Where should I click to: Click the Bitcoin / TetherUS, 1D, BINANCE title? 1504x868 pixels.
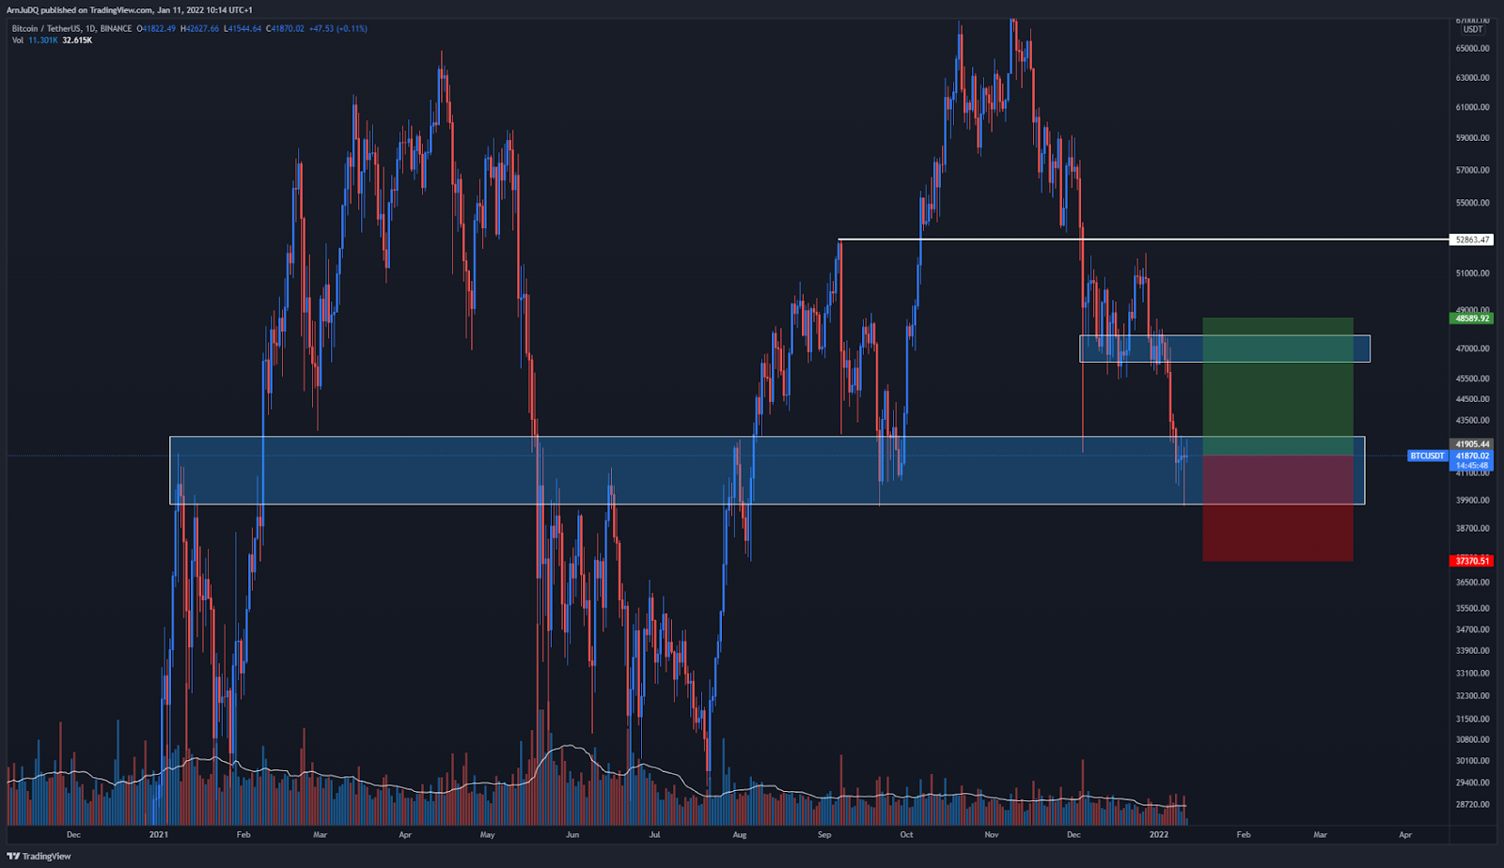point(71,29)
